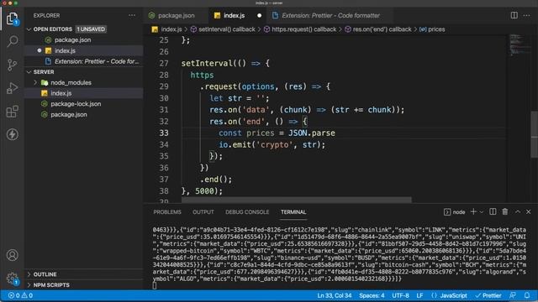The width and height of the screenshot is (538, 302).
Task: Open the Search view in activity bar
Action: pos(13,41)
